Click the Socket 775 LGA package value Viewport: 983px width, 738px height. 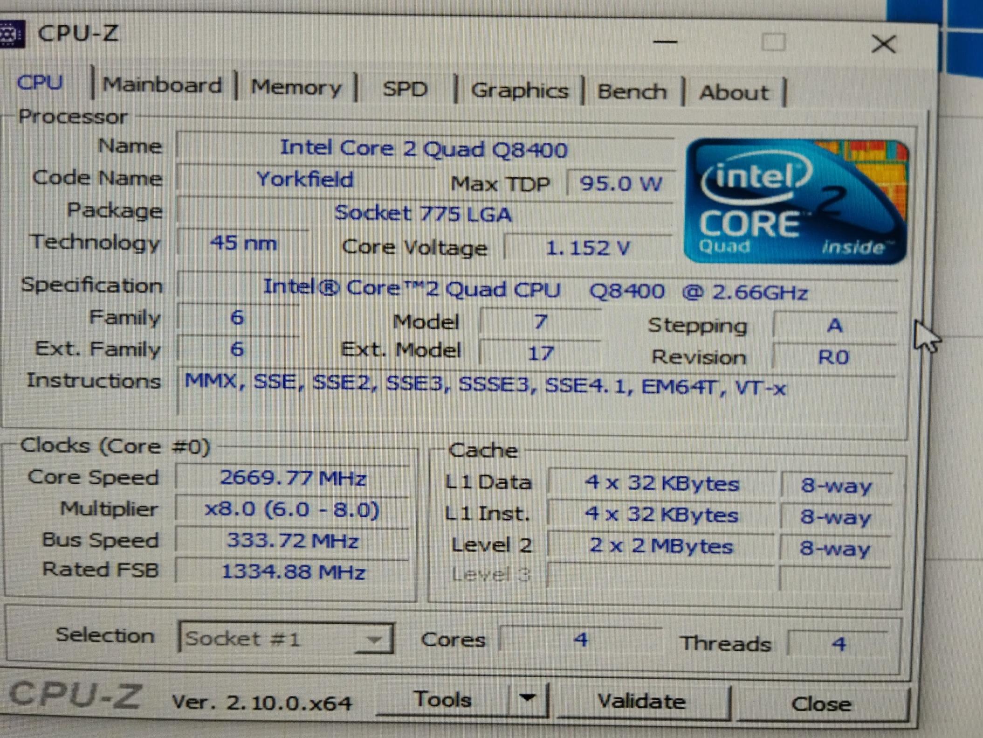pos(423,213)
